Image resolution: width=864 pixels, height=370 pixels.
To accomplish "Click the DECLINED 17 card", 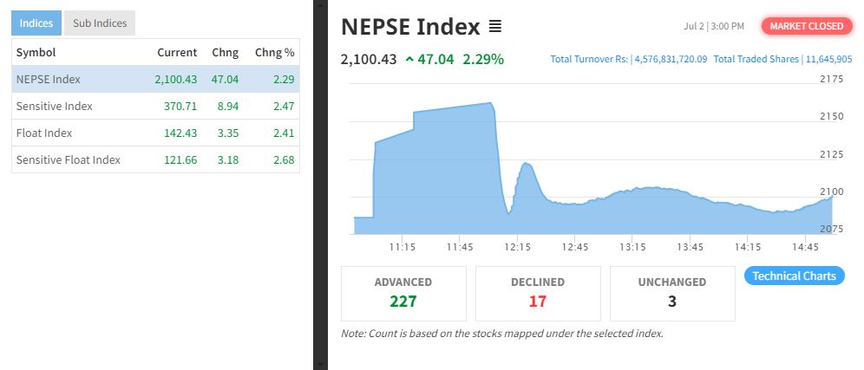I will click(538, 294).
